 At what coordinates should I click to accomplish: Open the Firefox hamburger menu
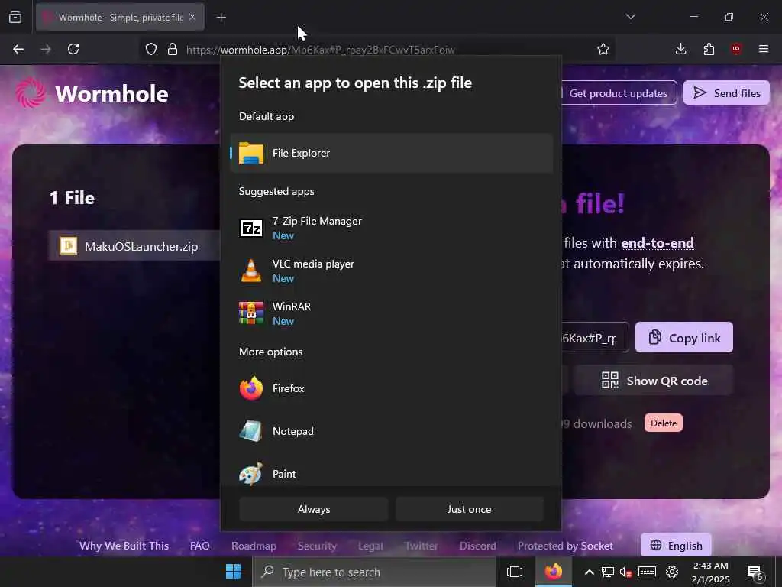764,49
